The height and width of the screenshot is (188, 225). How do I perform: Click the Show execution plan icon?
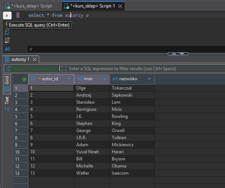tap(7, 40)
